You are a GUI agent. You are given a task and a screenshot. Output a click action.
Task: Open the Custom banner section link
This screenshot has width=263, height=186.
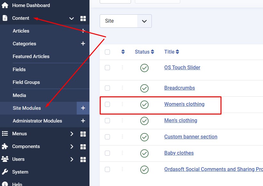click(191, 137)
